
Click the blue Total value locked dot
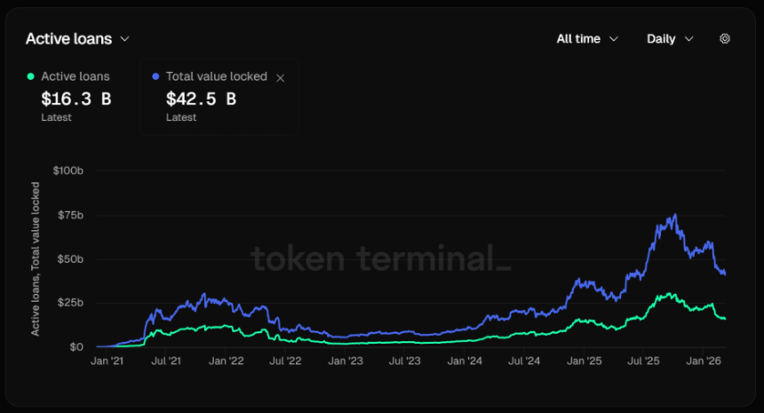(156, 77)
